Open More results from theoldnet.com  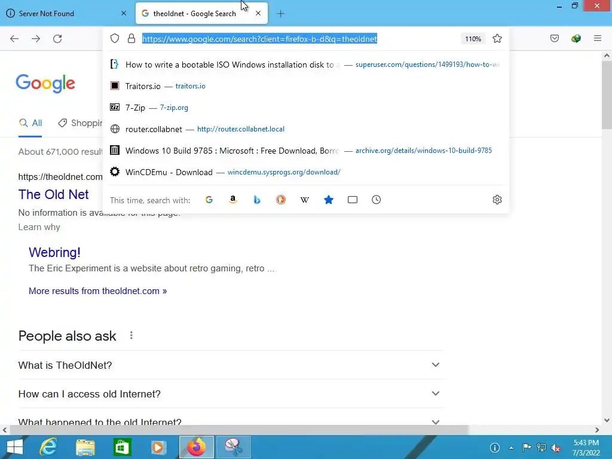97,291
